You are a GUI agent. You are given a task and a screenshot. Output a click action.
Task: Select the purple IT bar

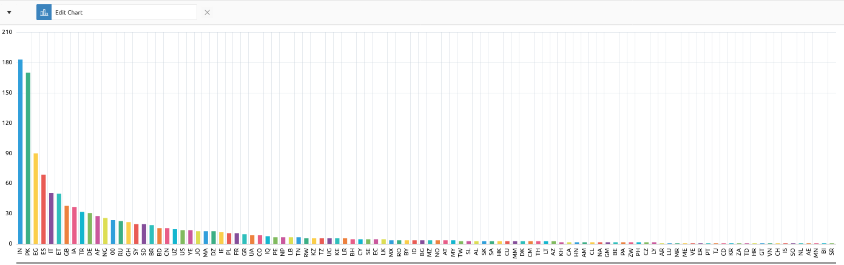[x=51, y=218]
